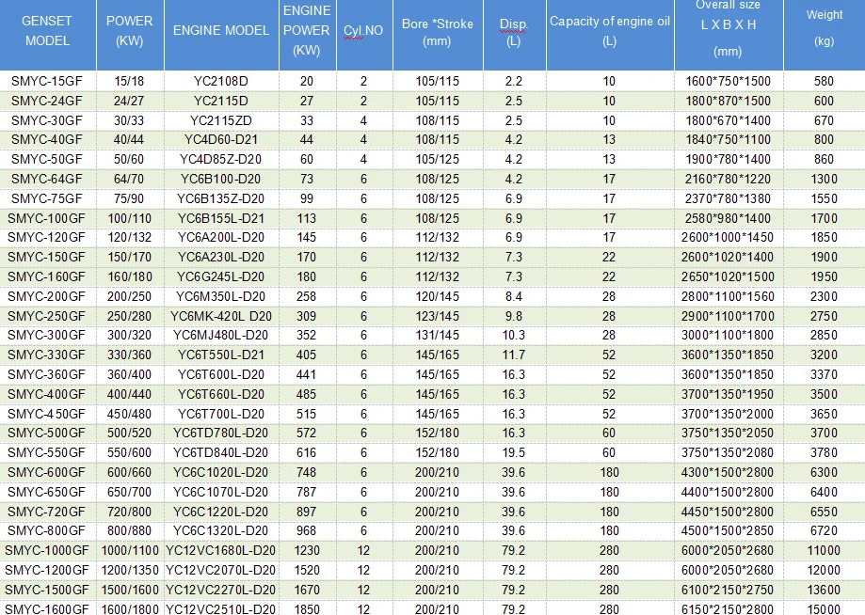865x615 pixels.
Task: Select weight value 580
Action: tap(825, 81)
